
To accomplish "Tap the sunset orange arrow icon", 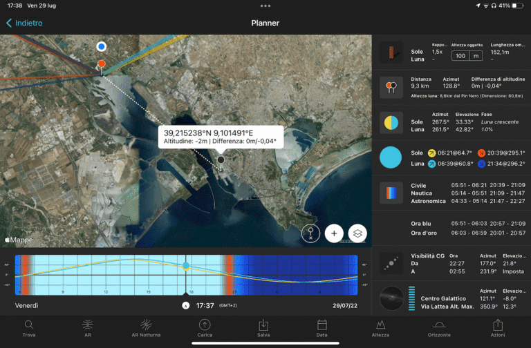I will (x=481, y=153).
